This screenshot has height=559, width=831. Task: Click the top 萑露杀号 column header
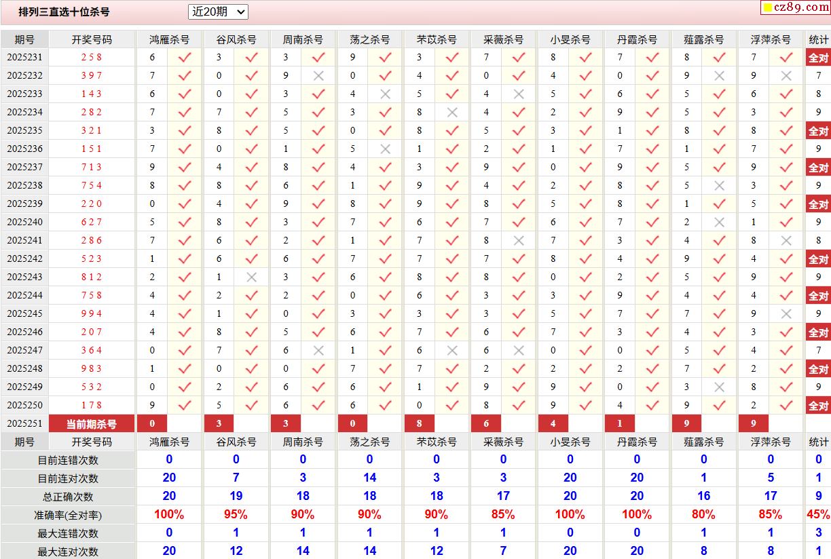tap(704, 40)
